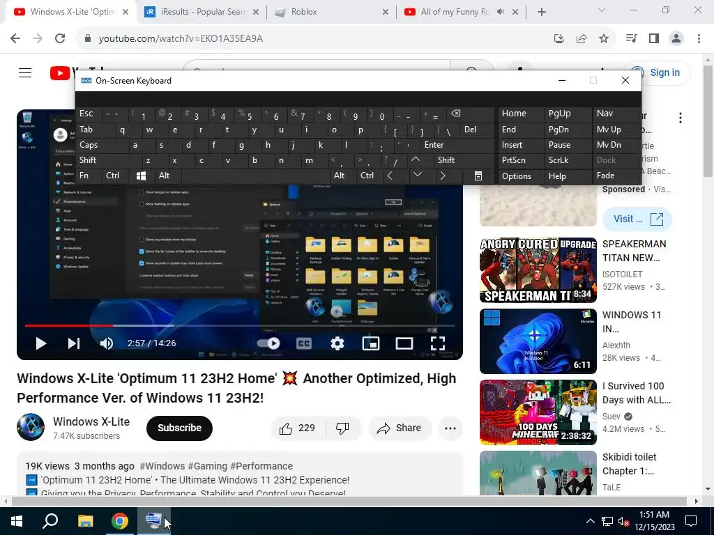Viewport: 714px width, 535px height.
Task: Tap the Nav key
Action: coord(616,114)
